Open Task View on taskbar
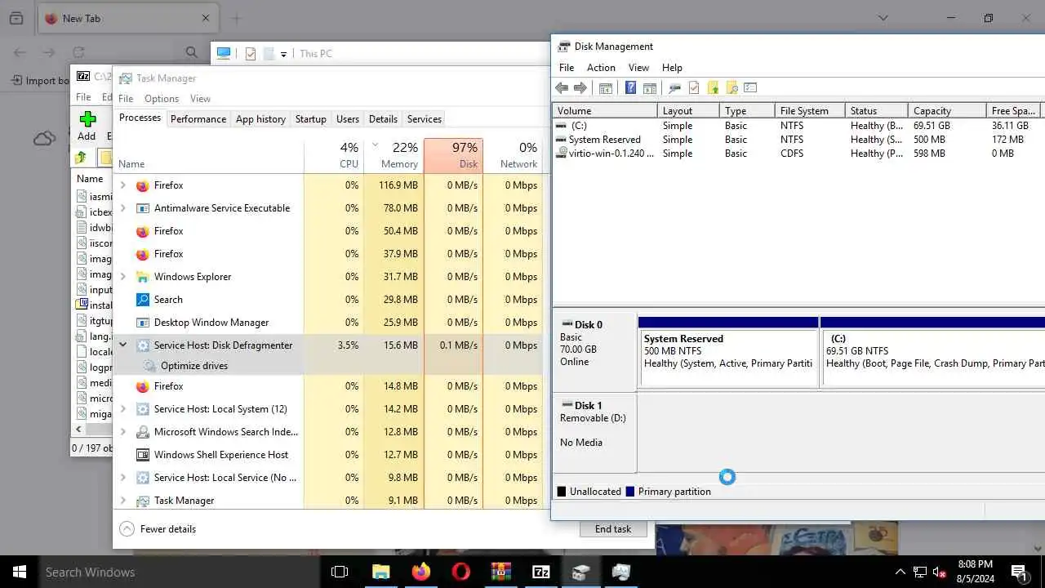Screen dimensions: 1045x588 pyautogui.click(x=340, y=572)
